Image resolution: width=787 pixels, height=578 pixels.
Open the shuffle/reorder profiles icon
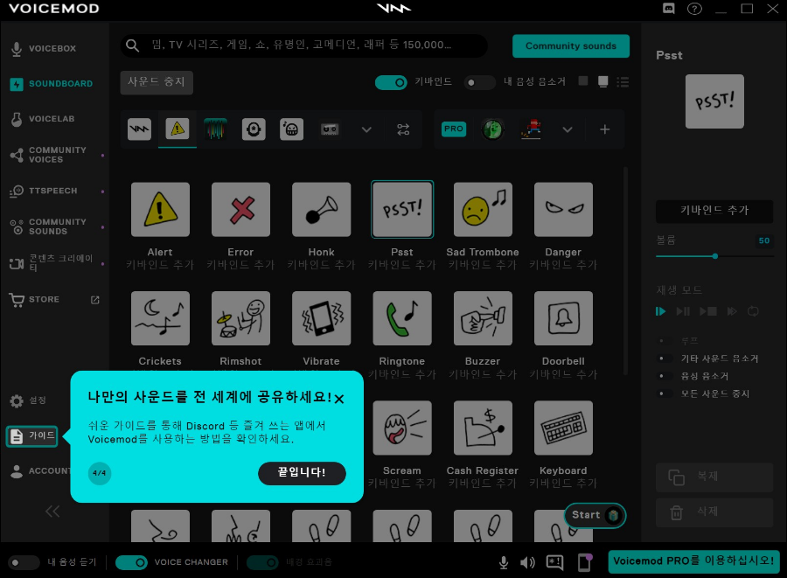403,129
